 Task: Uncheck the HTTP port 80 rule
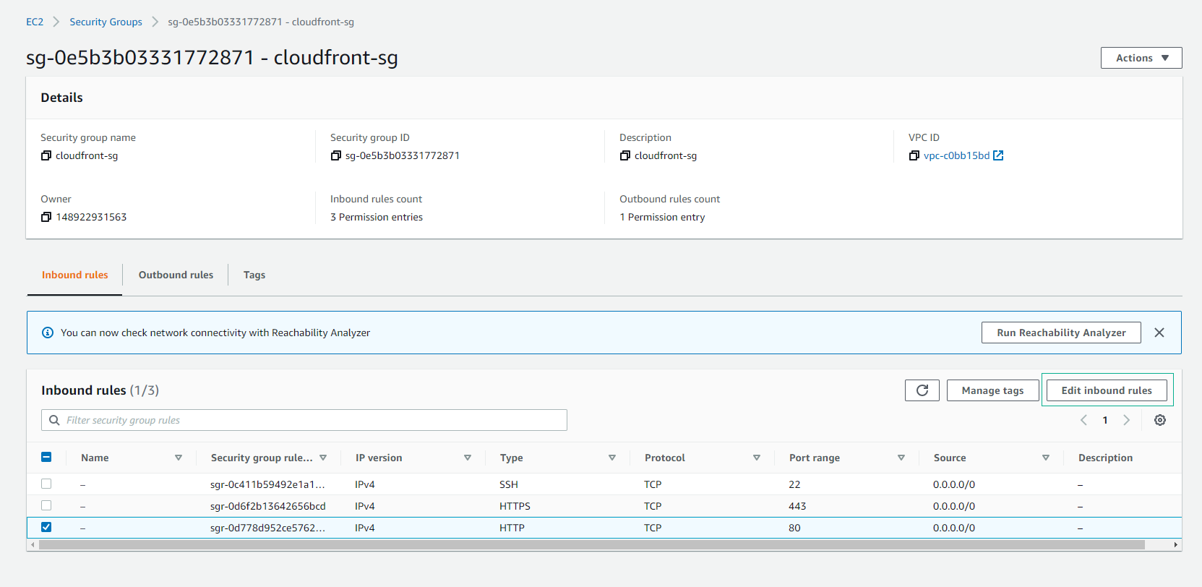46,527
